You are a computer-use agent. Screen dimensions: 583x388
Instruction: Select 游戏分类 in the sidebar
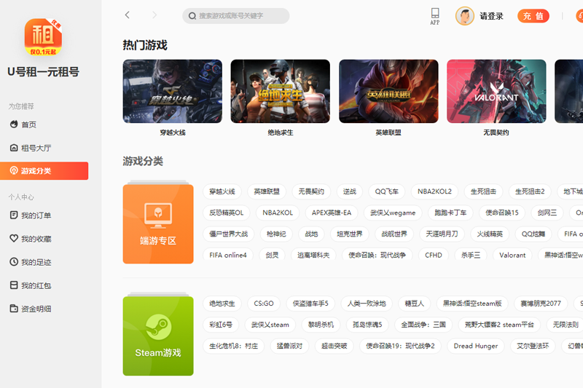36,171
